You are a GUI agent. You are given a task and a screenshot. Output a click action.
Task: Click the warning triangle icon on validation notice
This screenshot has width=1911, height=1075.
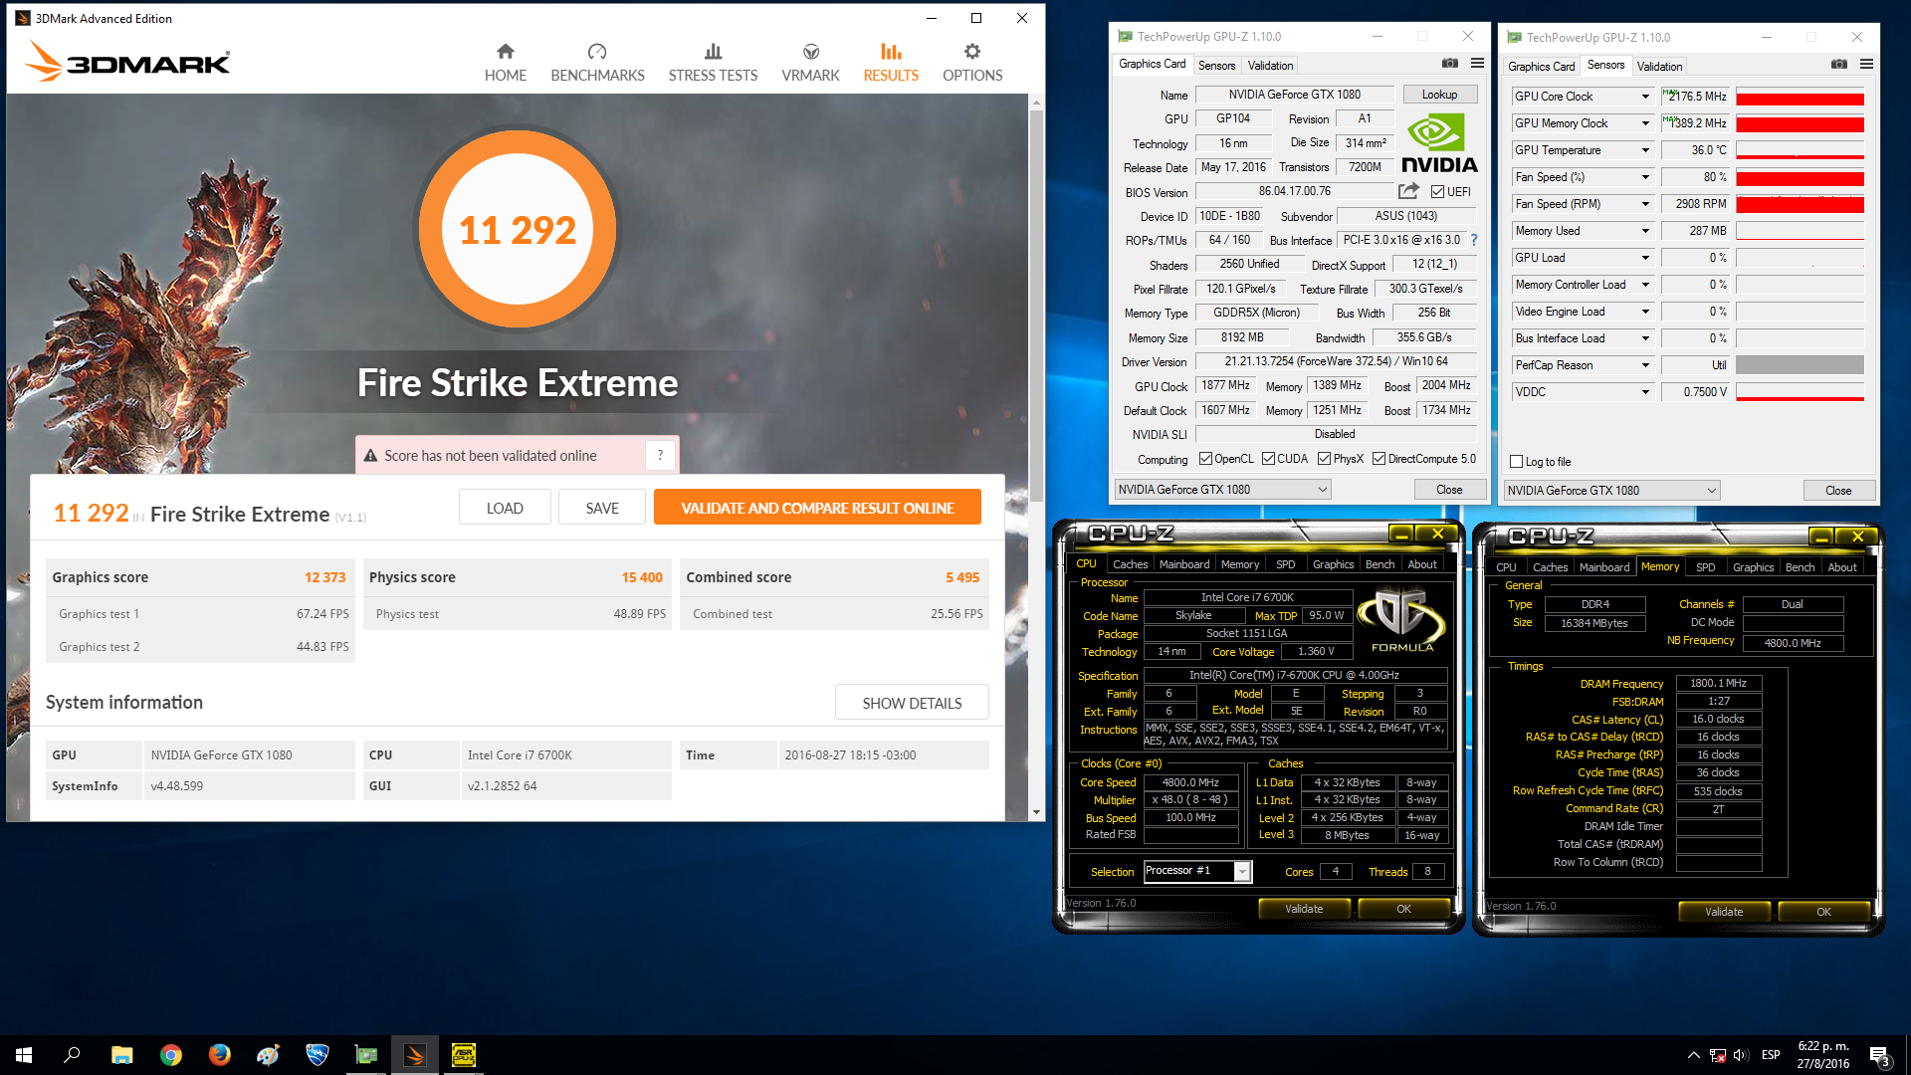pyautogui.click(x=370, y=456)
